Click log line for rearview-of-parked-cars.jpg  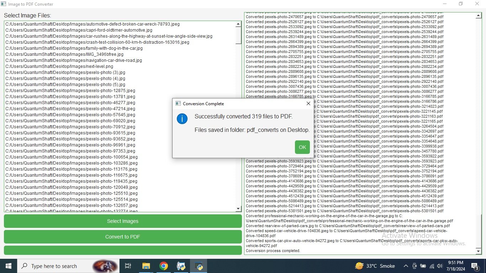(348, 226)
